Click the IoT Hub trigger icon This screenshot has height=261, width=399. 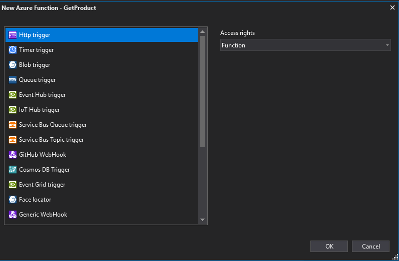[x=13, y=110]
